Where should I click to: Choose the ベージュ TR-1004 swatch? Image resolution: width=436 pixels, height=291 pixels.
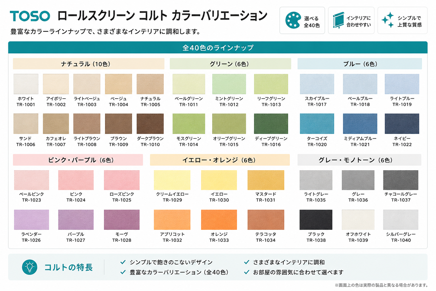(118, 84)
